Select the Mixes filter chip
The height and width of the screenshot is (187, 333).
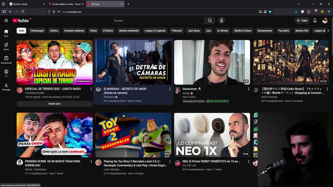point(93,31)
